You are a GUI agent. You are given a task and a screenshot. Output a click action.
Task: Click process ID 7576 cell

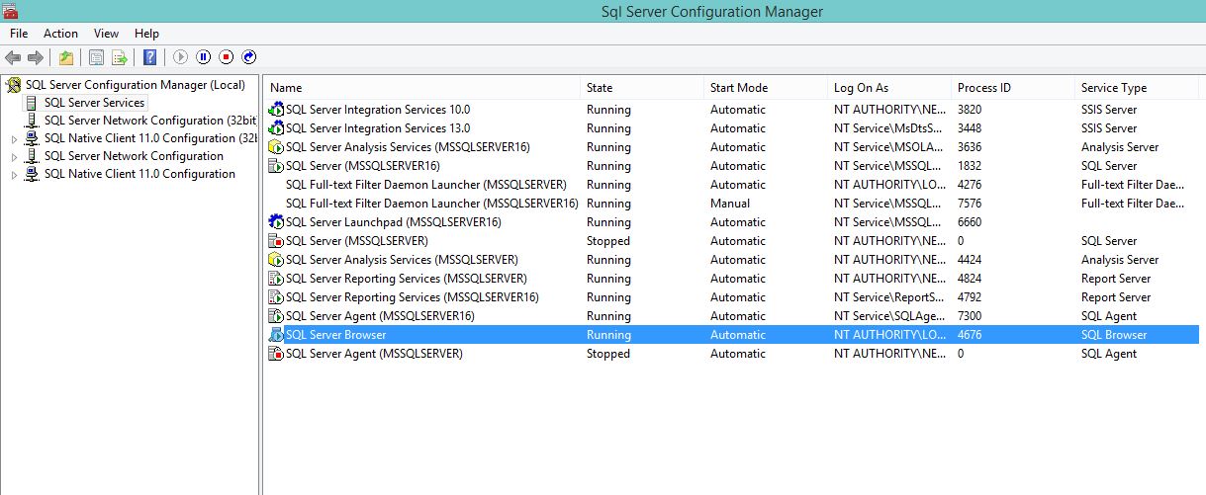970,204
